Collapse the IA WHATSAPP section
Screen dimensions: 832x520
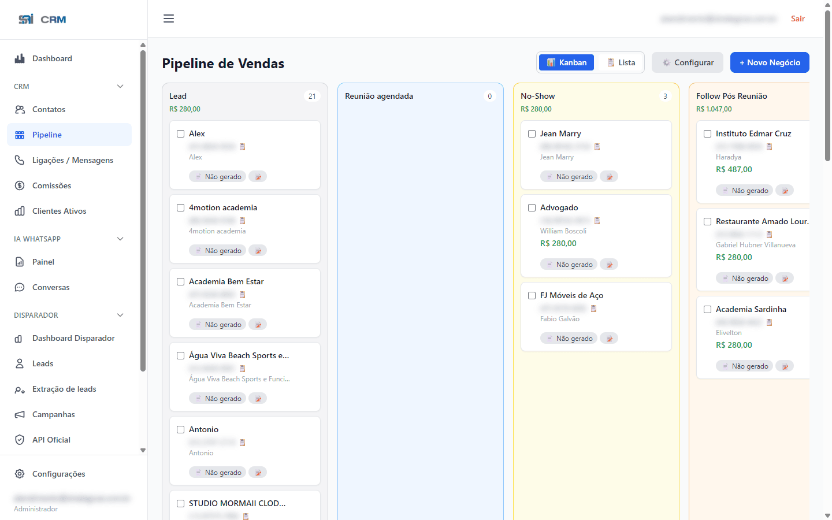[x=120, y=239]
